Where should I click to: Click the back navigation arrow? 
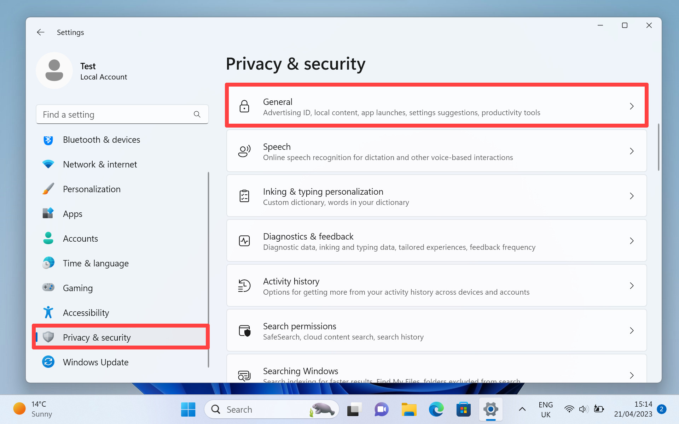point(40,32)
